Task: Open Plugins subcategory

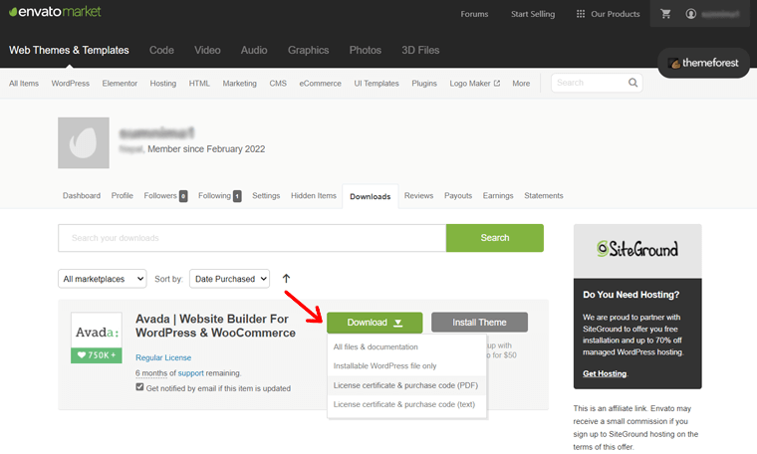Action: click(x=424, y=84)
